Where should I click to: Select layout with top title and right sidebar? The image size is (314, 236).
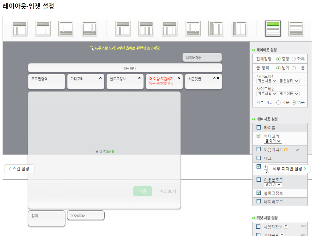(43, 28)
